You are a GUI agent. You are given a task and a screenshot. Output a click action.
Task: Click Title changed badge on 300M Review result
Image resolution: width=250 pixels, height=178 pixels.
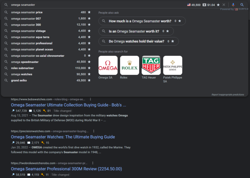[60, 175]
